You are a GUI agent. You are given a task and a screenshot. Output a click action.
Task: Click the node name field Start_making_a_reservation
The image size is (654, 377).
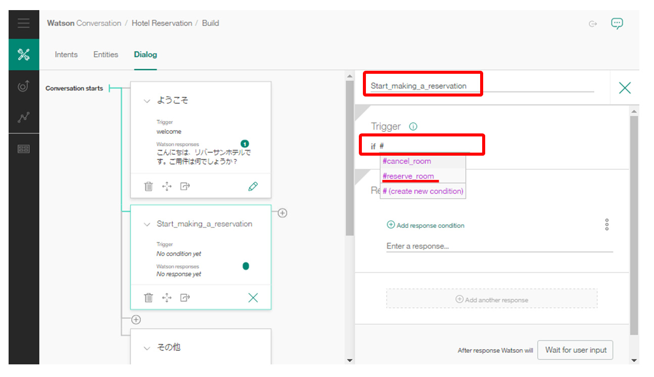coord(482,86)
